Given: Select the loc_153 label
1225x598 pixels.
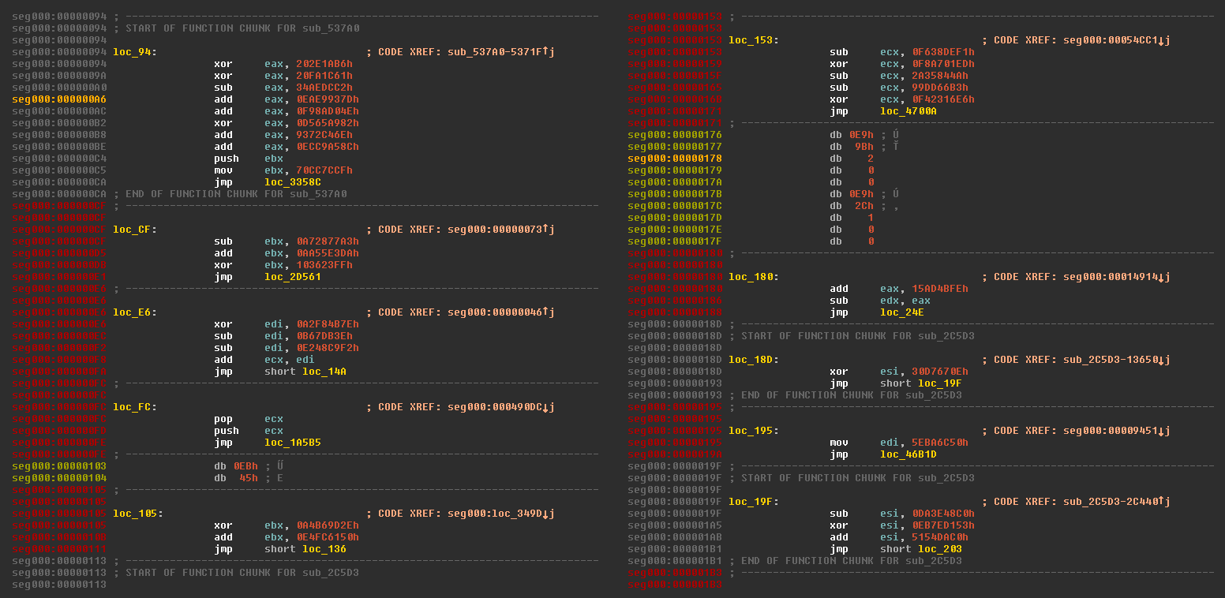Looking at the screenshot, I should coord(753,40).
